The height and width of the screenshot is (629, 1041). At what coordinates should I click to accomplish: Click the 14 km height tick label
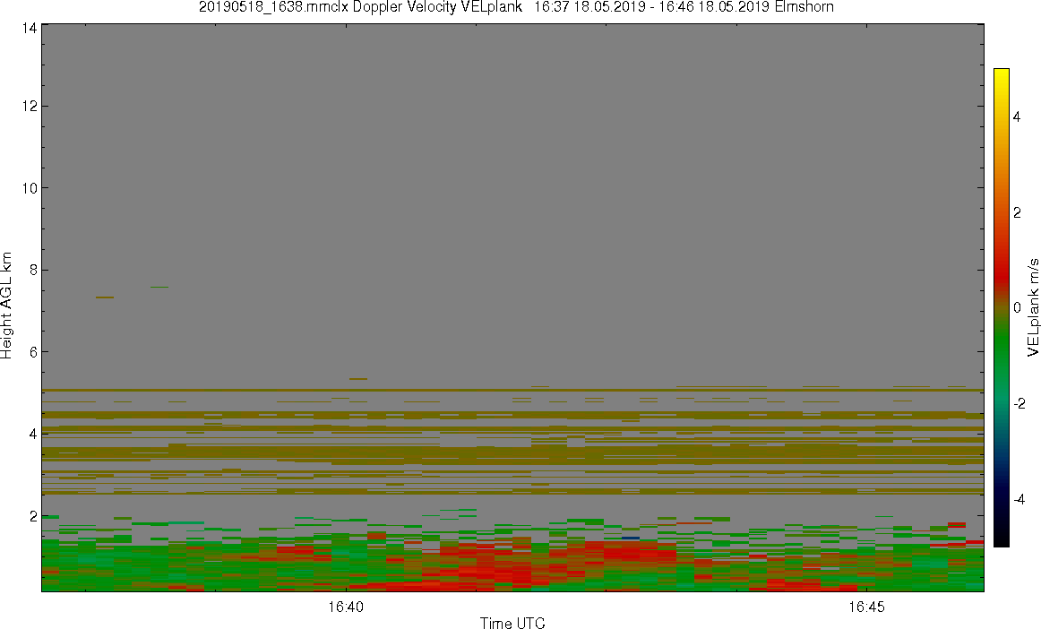click(29, 28)
